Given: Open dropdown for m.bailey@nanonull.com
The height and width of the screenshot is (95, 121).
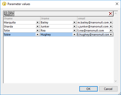Looking at the screenshot, I should click(111, 22).
